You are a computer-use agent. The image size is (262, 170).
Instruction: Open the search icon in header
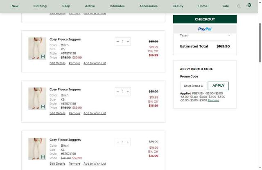click(239, 7)
